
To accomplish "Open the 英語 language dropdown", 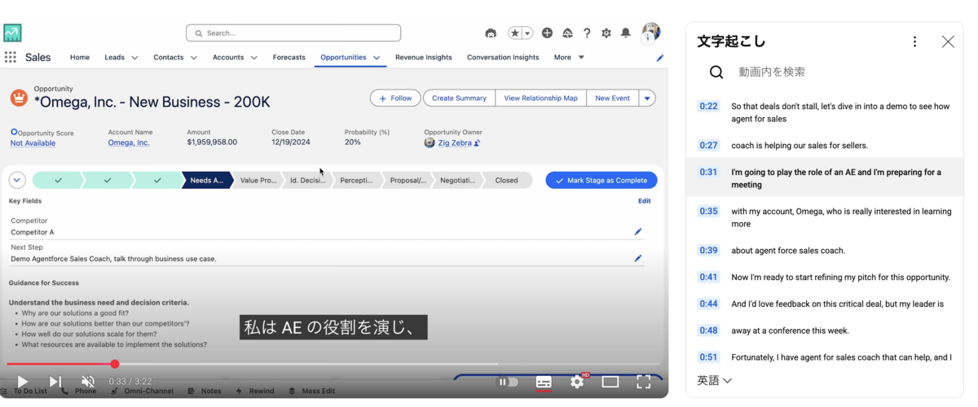I will coord(715,380).
